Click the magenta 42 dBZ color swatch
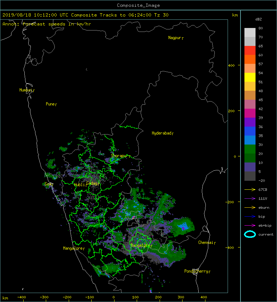 [x=250, y=113]
